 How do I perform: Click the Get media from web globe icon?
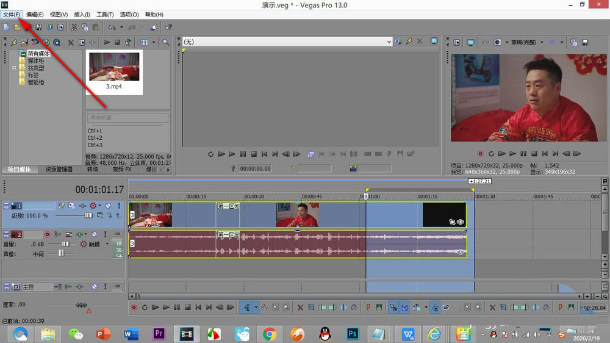(46, 42)
